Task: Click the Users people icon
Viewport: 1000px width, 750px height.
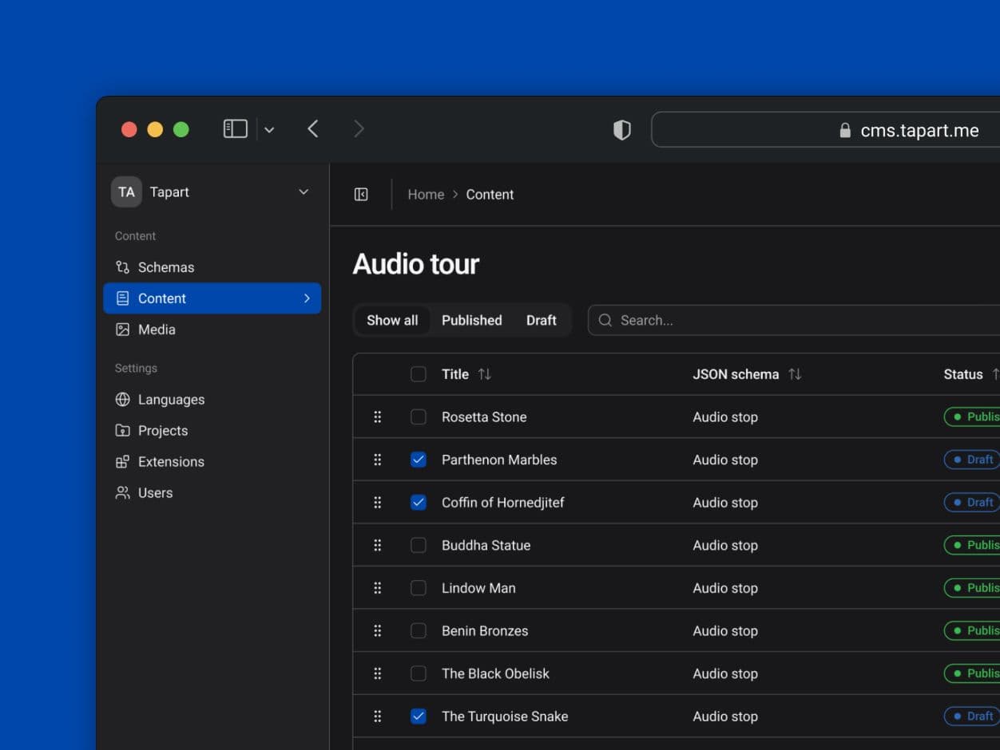Action: (x=122, y=493)
